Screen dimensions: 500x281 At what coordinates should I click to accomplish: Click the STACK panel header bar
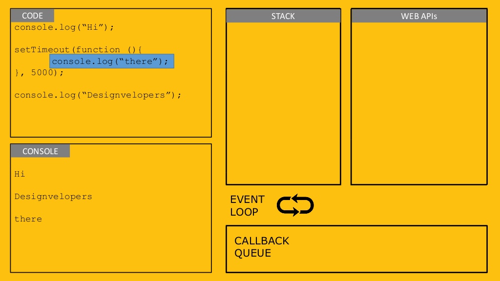pyautogui.click(x=283, y=16)
